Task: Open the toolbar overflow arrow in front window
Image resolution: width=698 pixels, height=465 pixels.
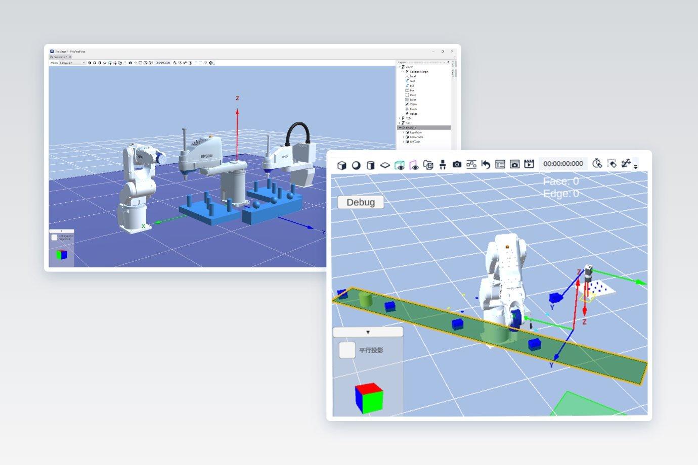Action: pyautogui.click(x=636, y=166)
